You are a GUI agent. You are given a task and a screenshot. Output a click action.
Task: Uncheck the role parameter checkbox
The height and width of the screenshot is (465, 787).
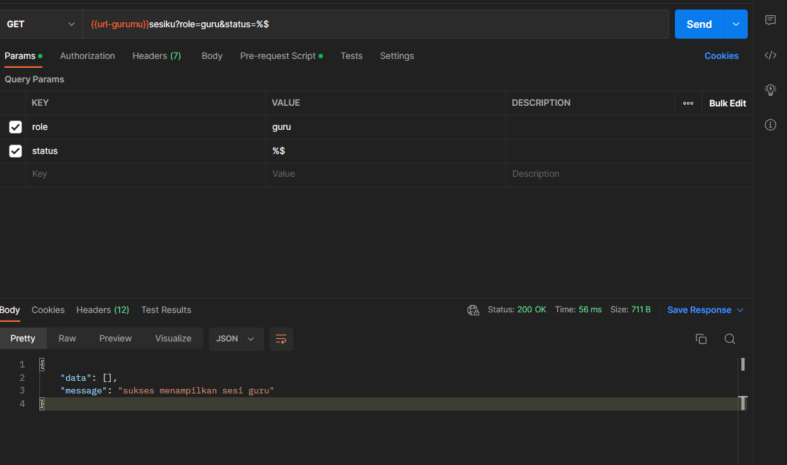click(15, 127)
